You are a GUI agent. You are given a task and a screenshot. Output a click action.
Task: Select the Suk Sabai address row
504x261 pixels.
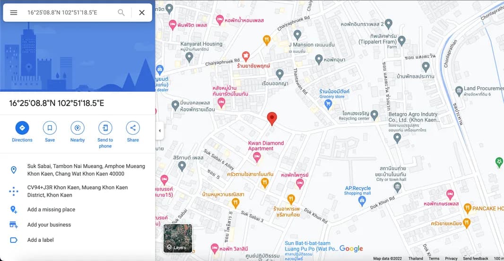pos(78,170)
